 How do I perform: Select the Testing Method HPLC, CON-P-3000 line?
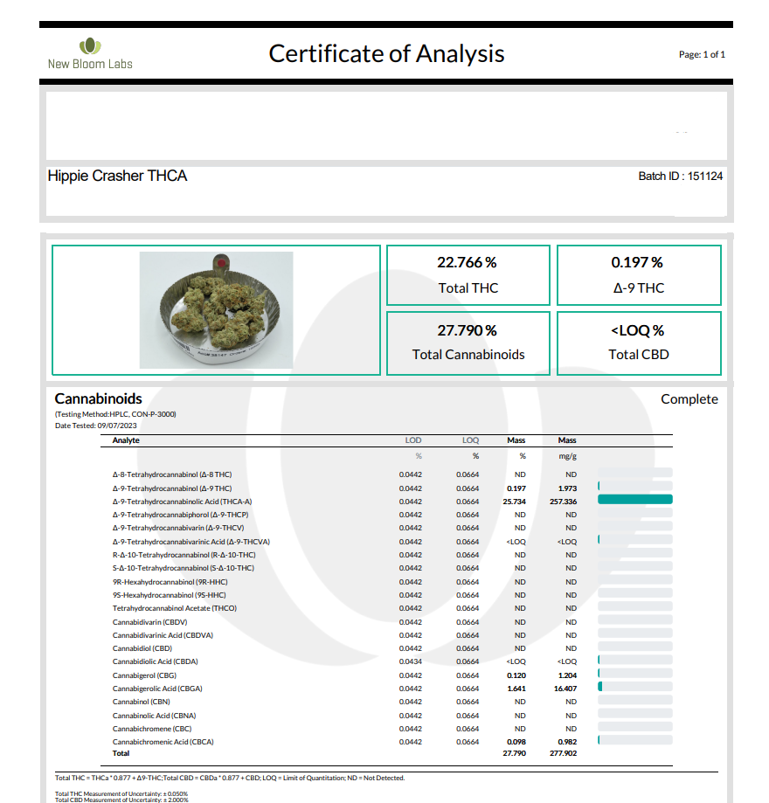[x=115, y=414]
